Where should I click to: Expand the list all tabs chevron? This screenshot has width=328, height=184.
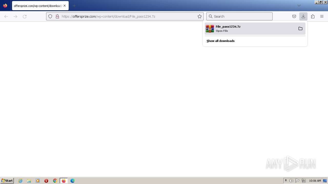click(x=299, y=6)
